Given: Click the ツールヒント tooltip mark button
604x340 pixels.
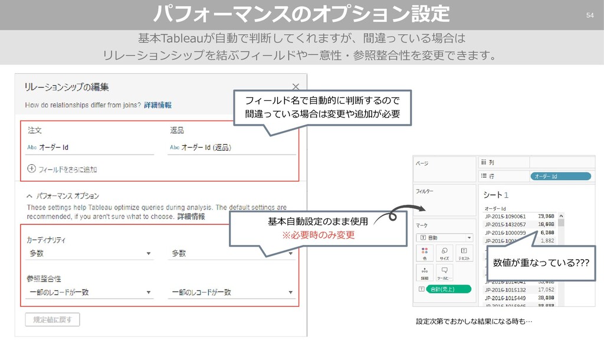Looking at the screenshot, I should tap(444, 273).
